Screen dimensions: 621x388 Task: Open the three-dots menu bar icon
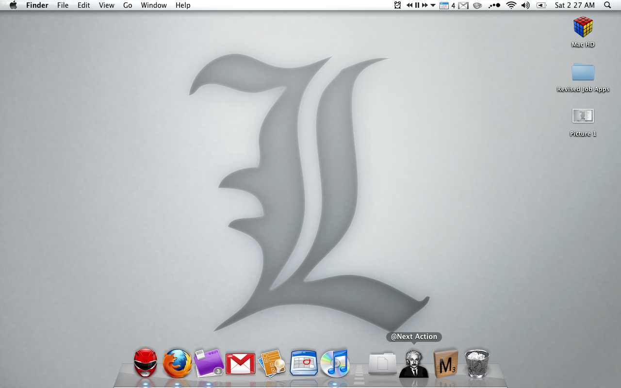[x=494, y=5]
